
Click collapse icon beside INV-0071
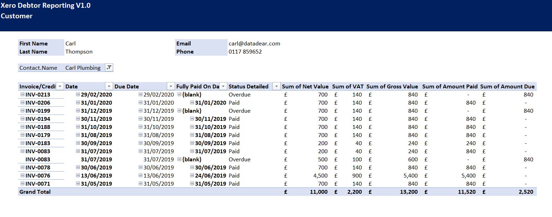(x=23, y=184)
